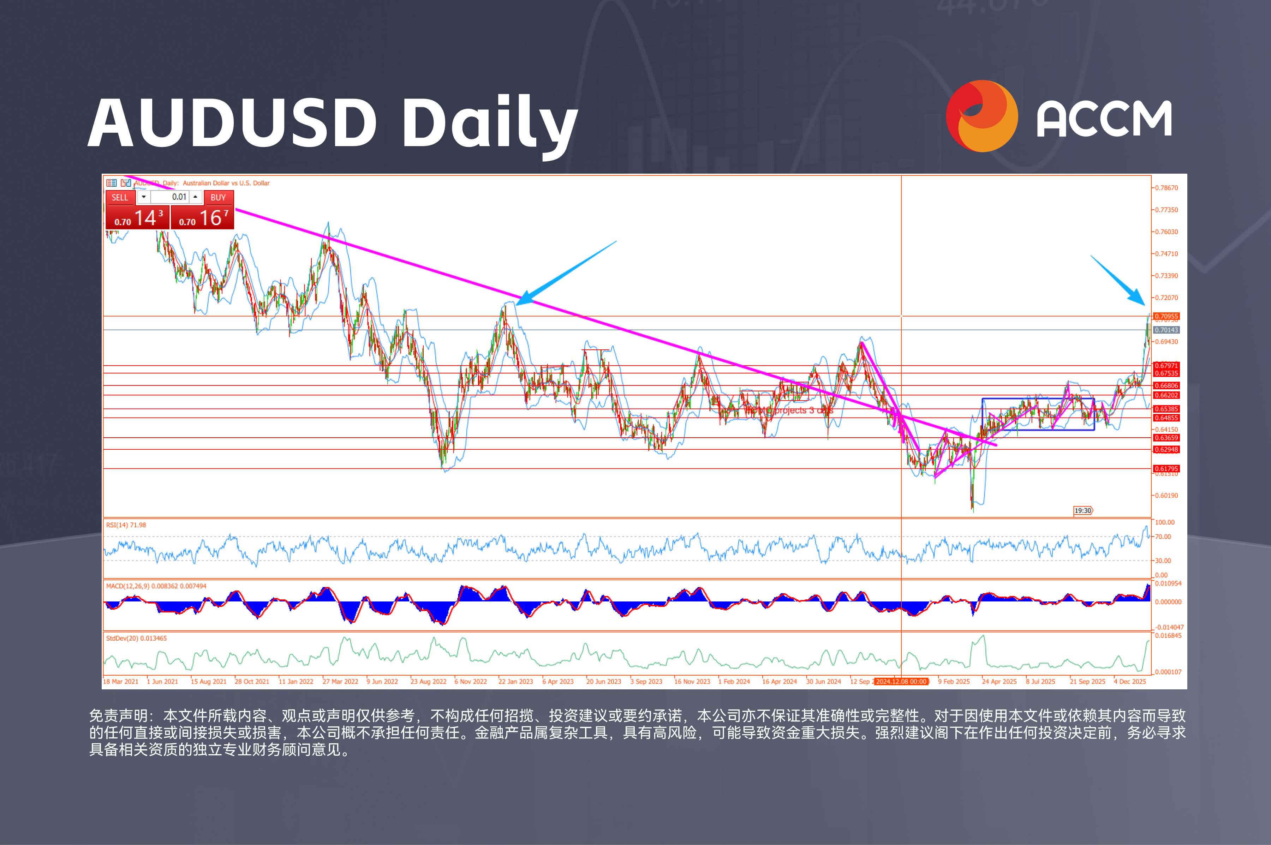This screenshot has width=1271, height=845.
Task: Click the 19:30 time marker flag
Action: point(1083,510)
